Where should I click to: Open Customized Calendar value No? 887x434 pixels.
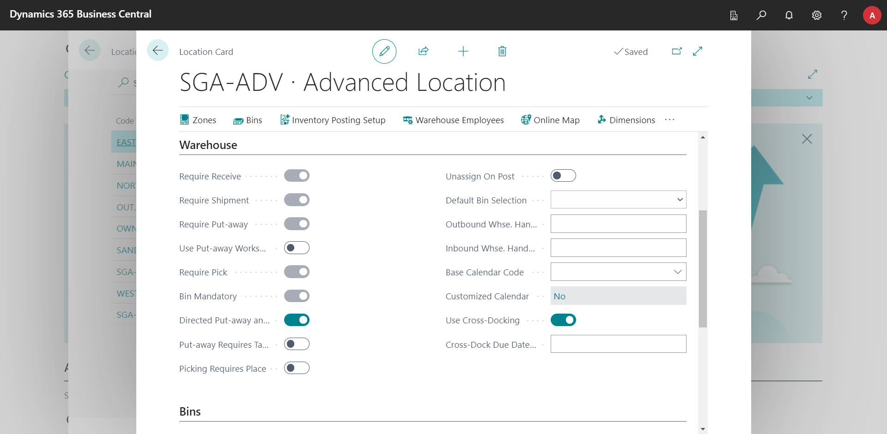559,296
